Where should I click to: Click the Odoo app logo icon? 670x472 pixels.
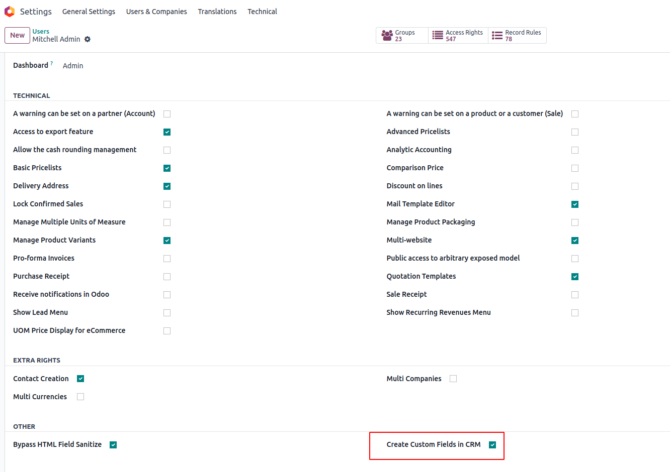[10, 11]
